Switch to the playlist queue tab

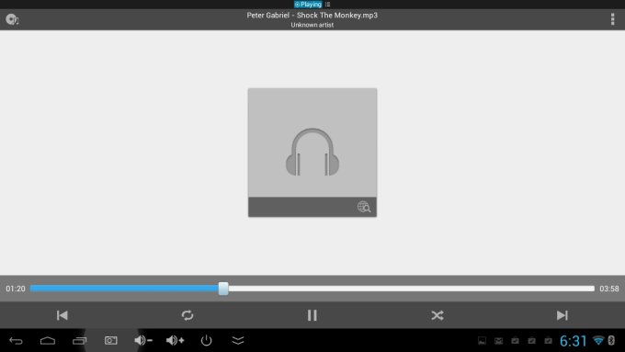(x=327, y=5)
